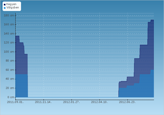Click the 120 cm y-axis label
The height and width of the screenshot is (115, 164).
(x=9, y=43)
